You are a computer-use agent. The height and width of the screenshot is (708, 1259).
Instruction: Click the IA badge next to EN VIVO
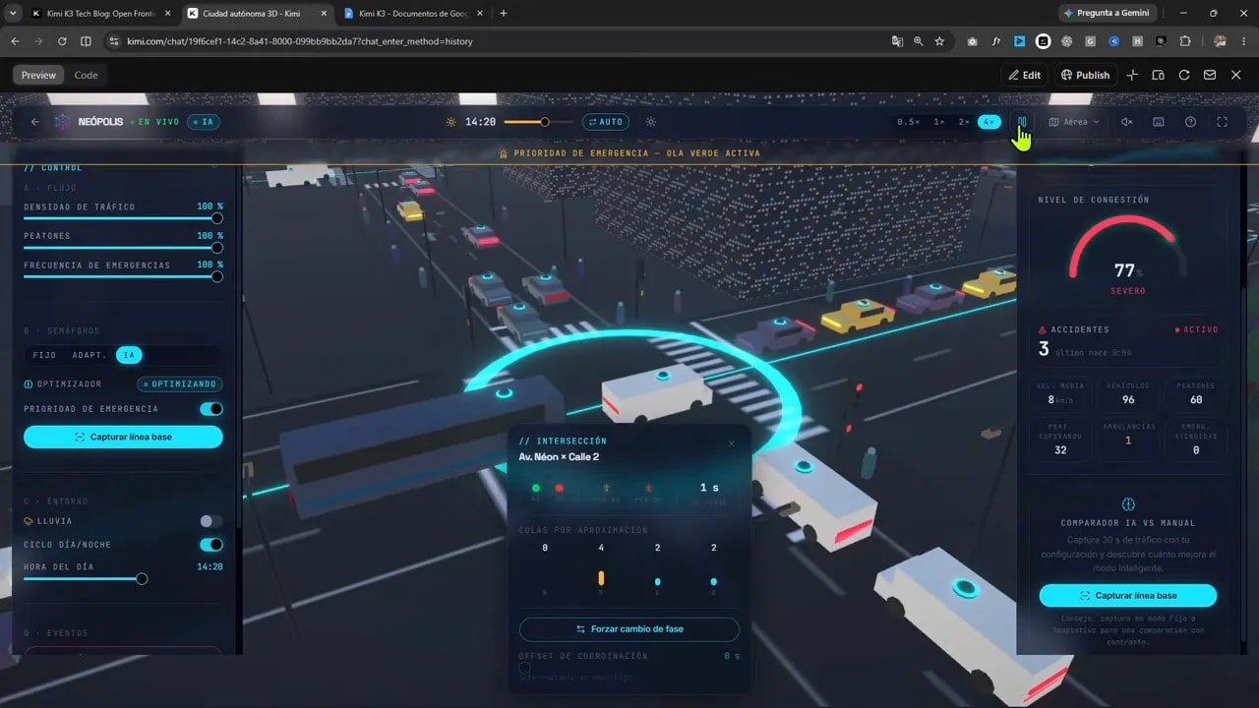(x=205, y=122)
